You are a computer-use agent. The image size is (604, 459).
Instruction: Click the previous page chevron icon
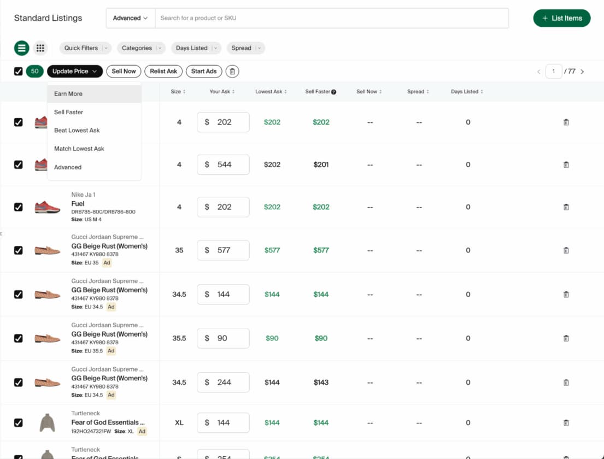(x=538, y=71)
